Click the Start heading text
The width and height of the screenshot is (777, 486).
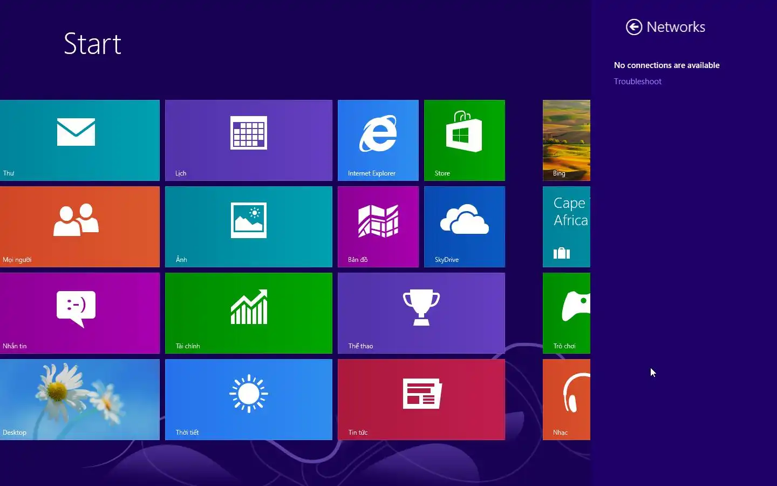tap(92, 44)
